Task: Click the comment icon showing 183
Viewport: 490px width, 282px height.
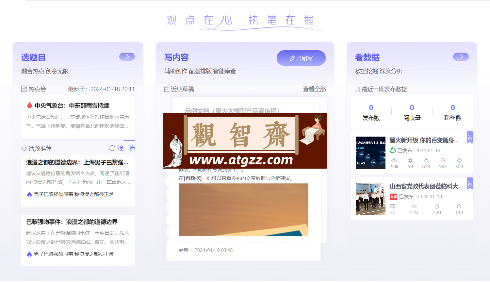Action: point(443,160)
